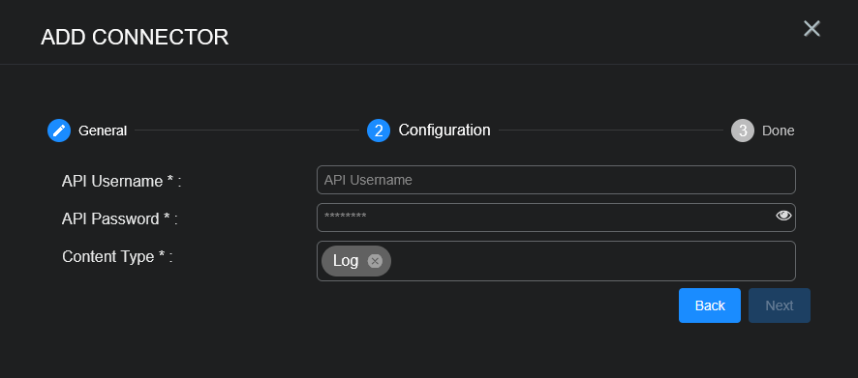
Task: Click the ADD CONNECTOR dialog title
Action: (135, 37)
